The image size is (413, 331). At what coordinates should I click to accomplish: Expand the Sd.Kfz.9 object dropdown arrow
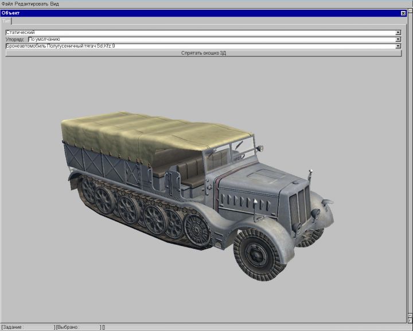(x=398, y=46)
